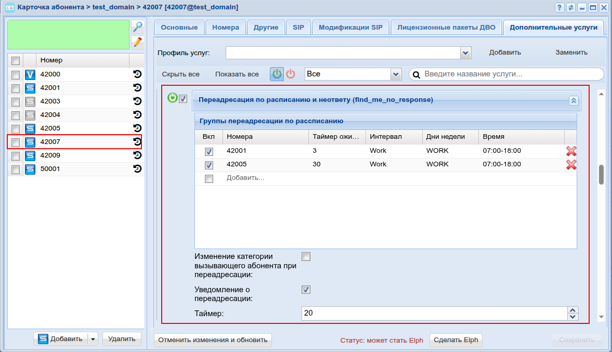Open the service profile dropdown

coord(465,53)
